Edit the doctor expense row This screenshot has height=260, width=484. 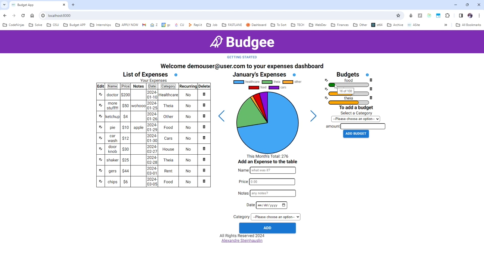pyautogui.click(x=100, y=95)
